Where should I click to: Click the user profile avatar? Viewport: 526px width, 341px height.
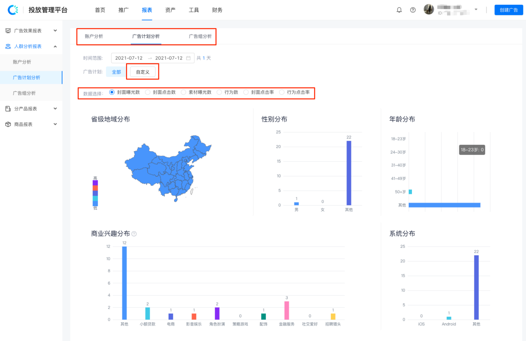tap(429, 9)
